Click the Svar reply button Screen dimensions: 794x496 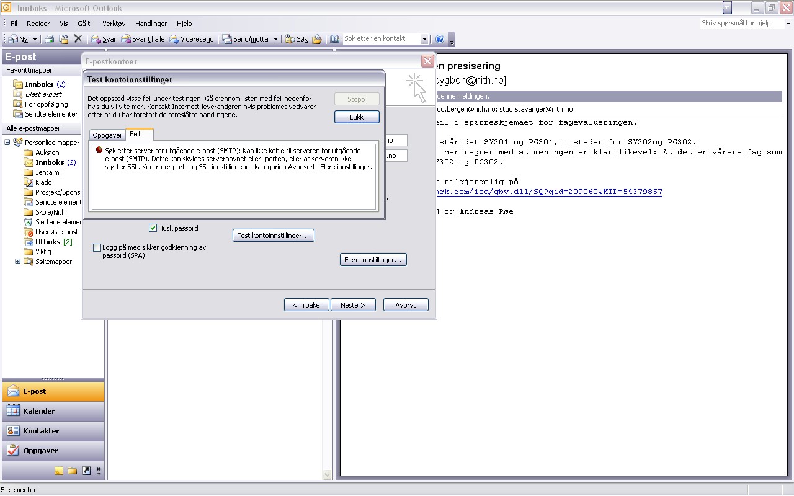(x=104, y=39)
